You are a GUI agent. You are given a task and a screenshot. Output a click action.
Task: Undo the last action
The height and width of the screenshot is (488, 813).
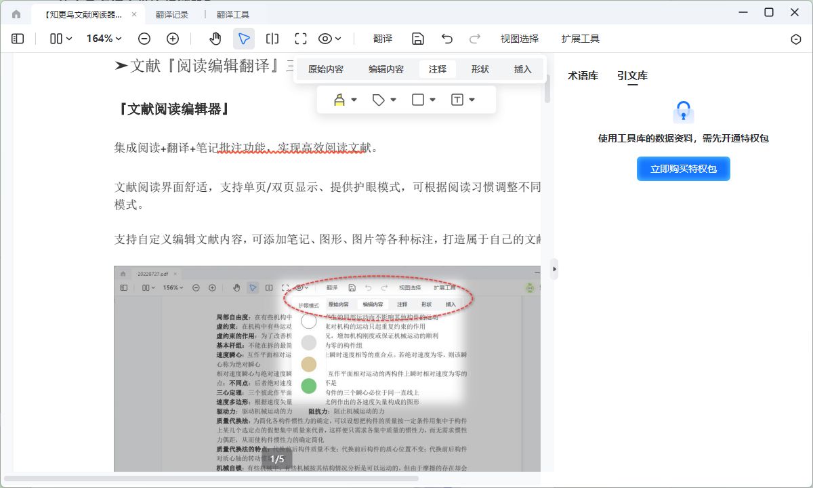(x=446, y=39)
